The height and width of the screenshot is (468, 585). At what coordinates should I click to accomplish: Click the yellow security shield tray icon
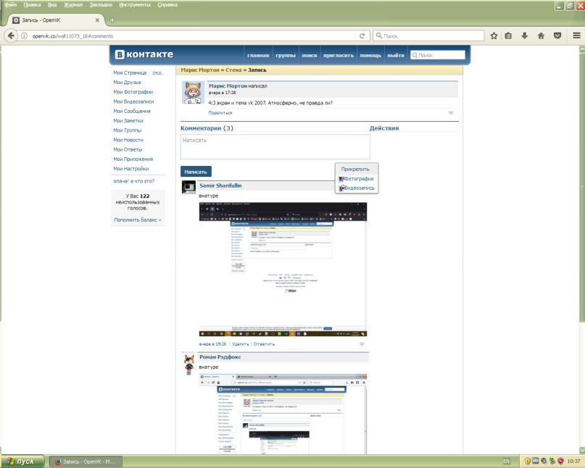tap(527, 461)
